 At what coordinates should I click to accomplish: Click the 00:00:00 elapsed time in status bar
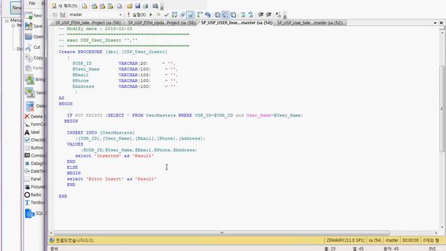[x=410, y=241]
